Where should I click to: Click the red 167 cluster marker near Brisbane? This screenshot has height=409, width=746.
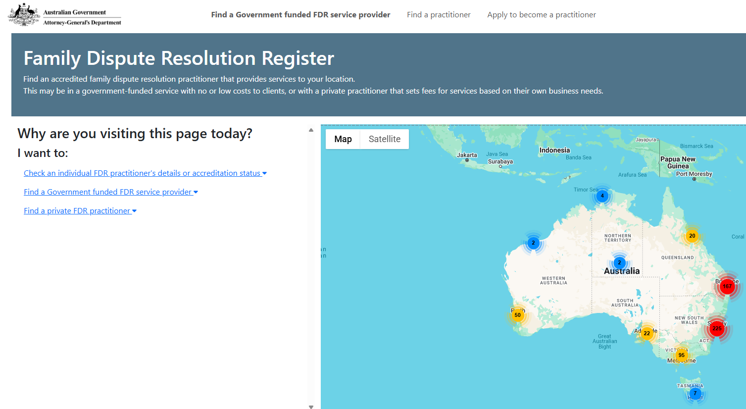pos(727,286)
